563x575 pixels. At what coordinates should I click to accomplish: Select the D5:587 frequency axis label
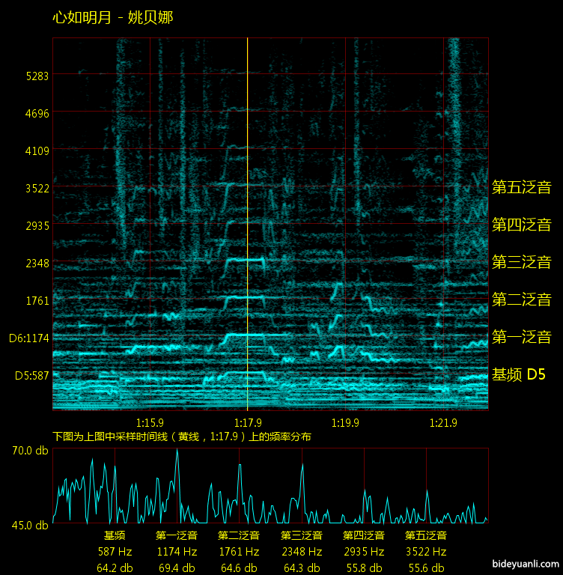coord(31,376)
